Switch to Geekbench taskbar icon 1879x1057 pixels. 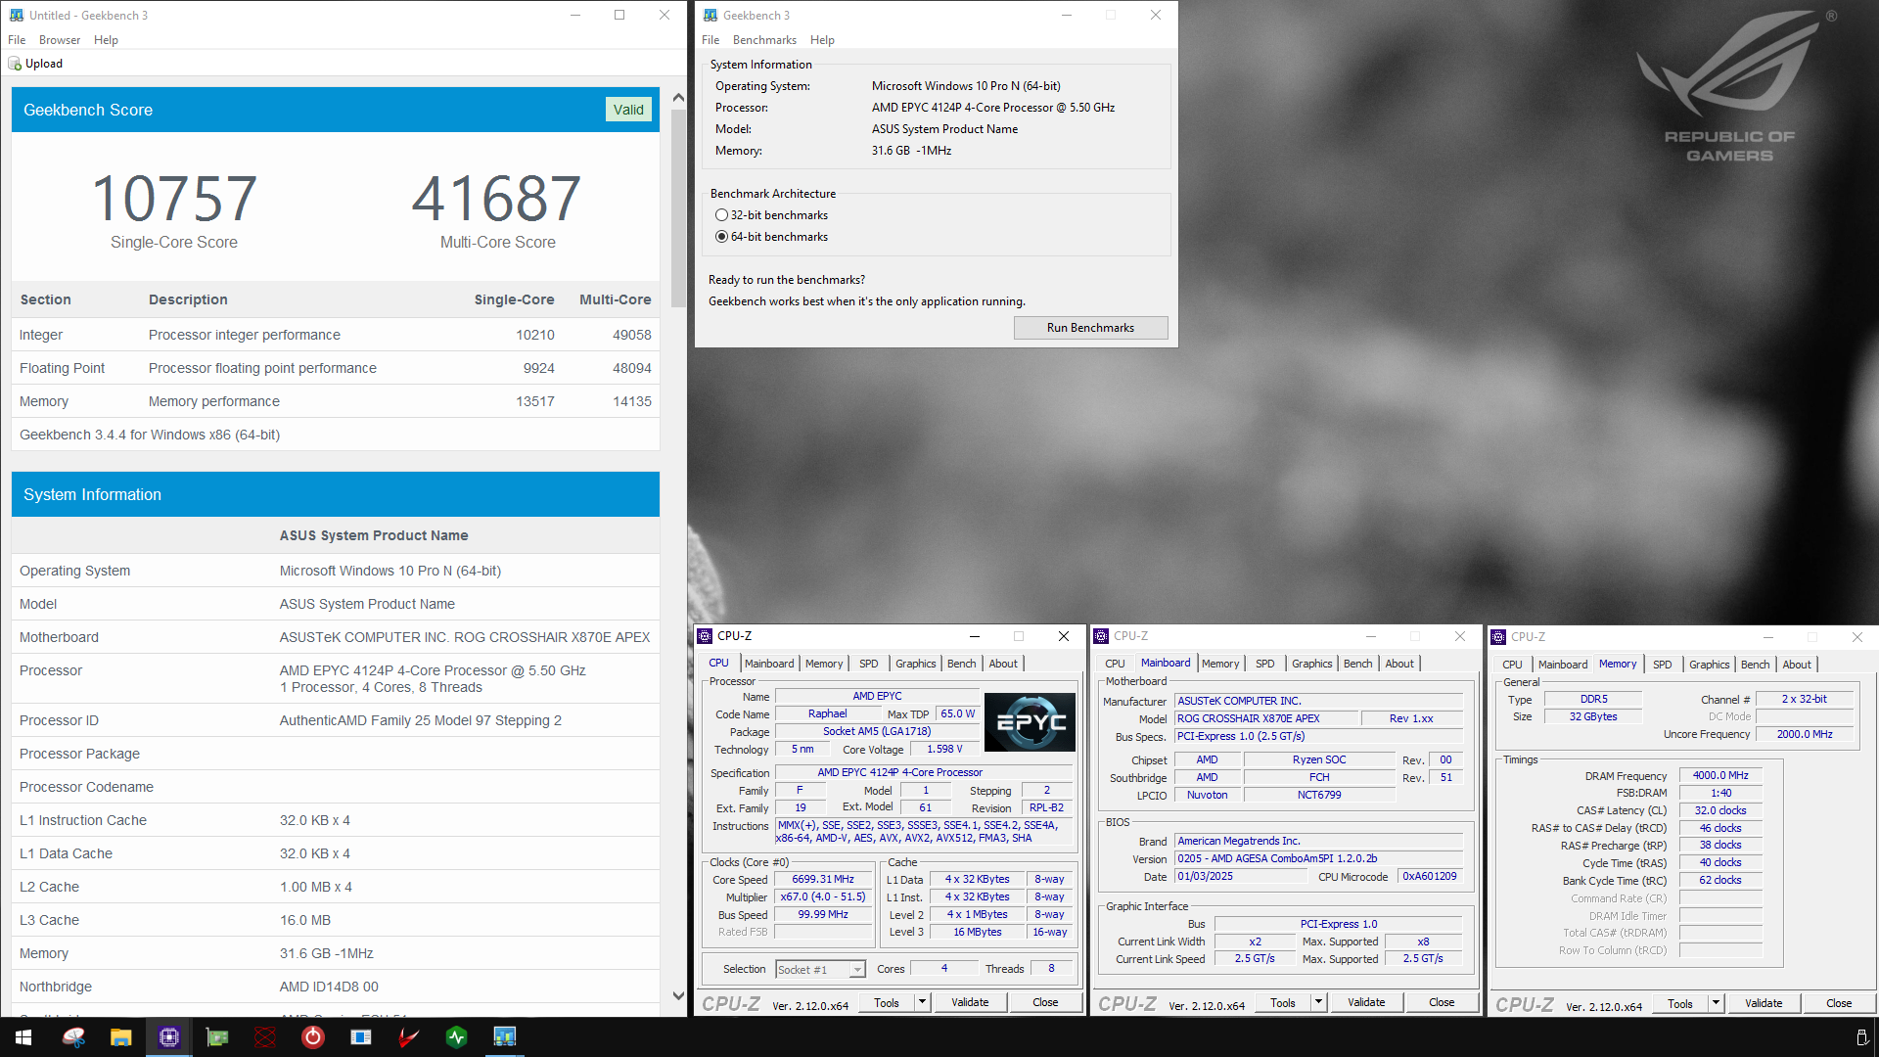505,1037
